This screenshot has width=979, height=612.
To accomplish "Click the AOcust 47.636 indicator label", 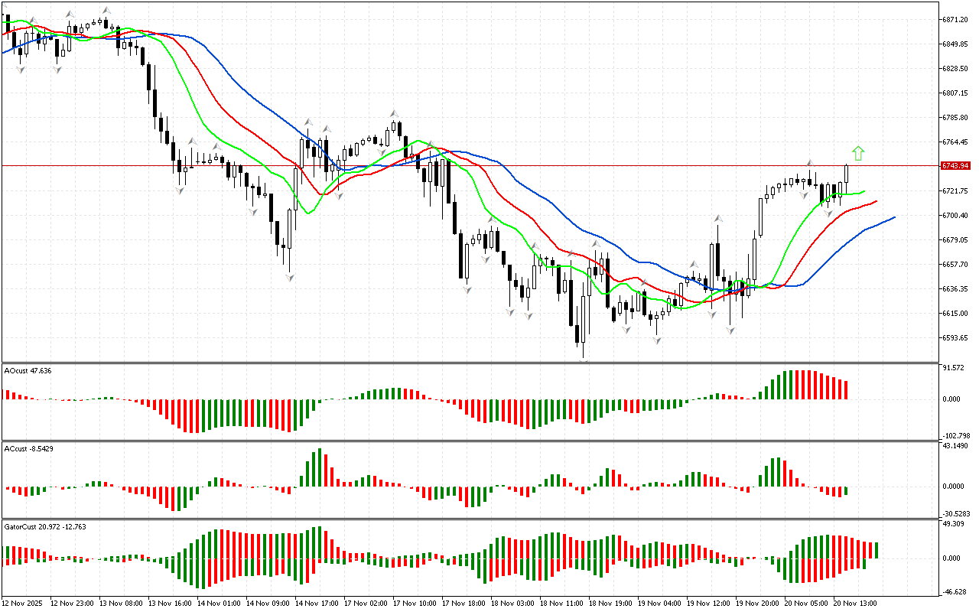I will click(x=28, y=371).
